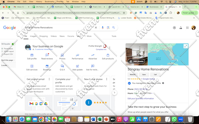
Task: Open Zoom from the Dock
Action: [x=181, y=119]
